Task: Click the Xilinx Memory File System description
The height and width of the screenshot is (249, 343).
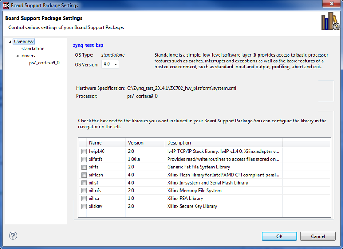Action: [x=194, y=191]
